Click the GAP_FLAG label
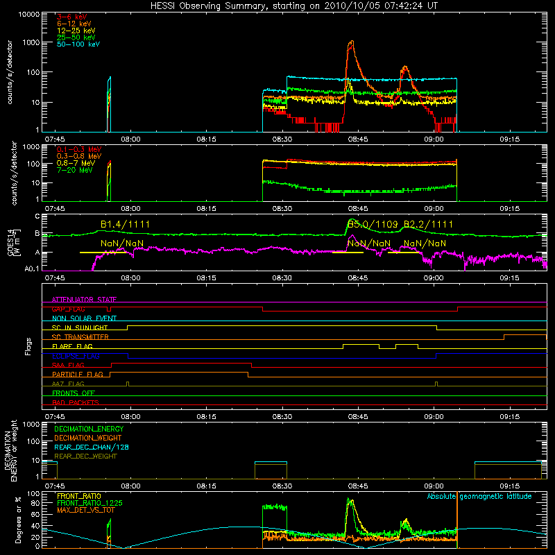The height and width of the screenshot is (555, 555). [68, 309]
